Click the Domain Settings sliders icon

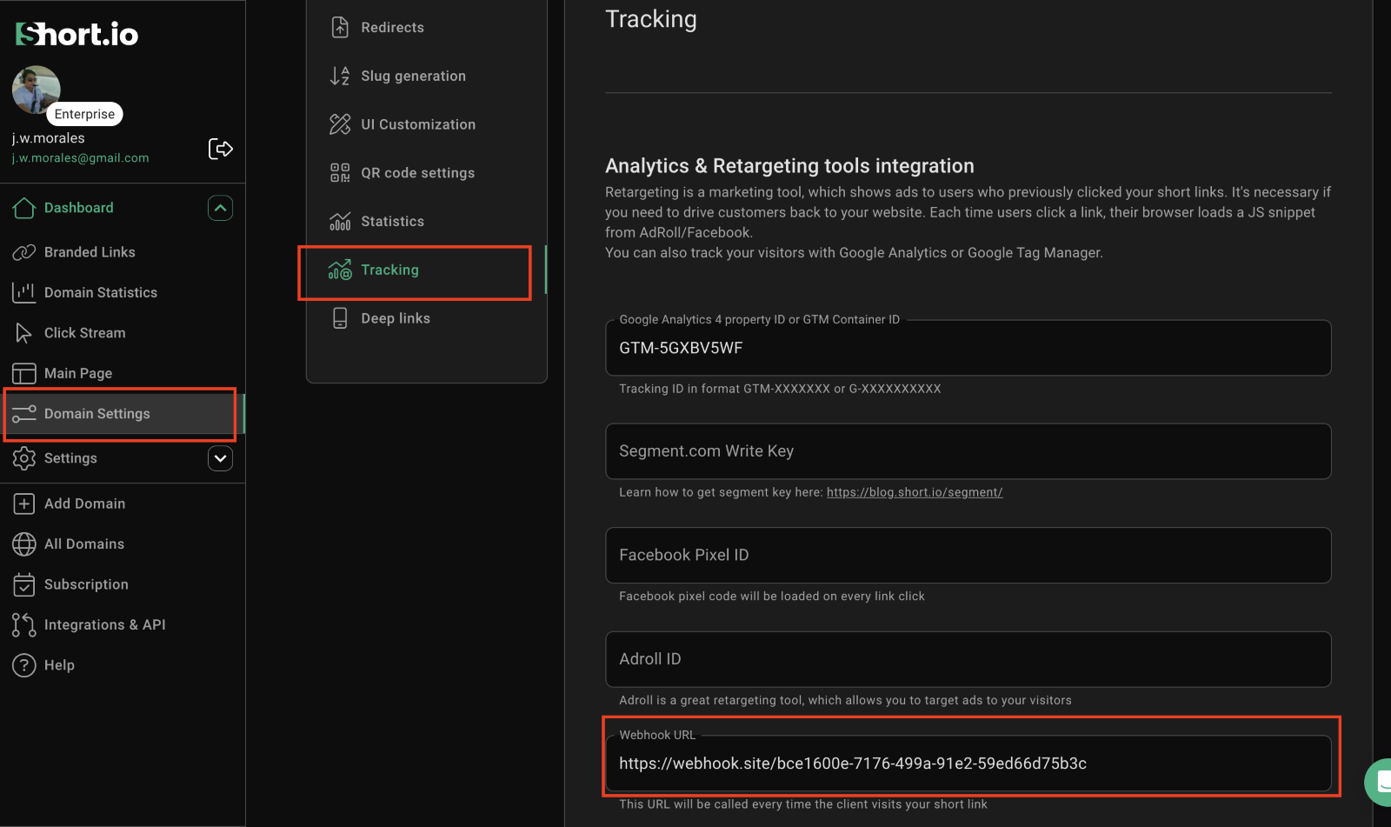coord(24,414)
